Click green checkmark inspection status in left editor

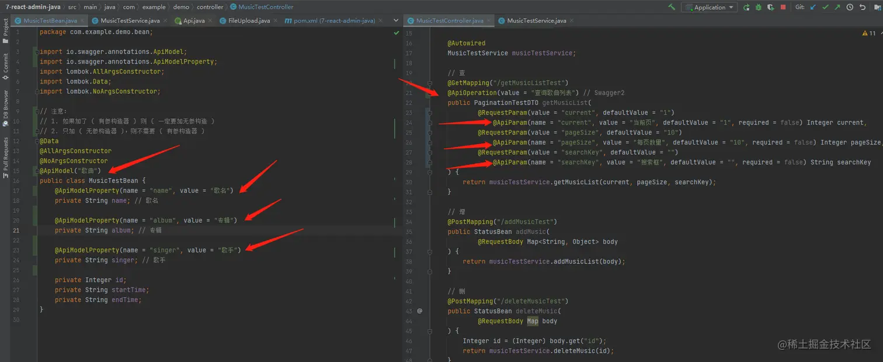click(397, 33)
